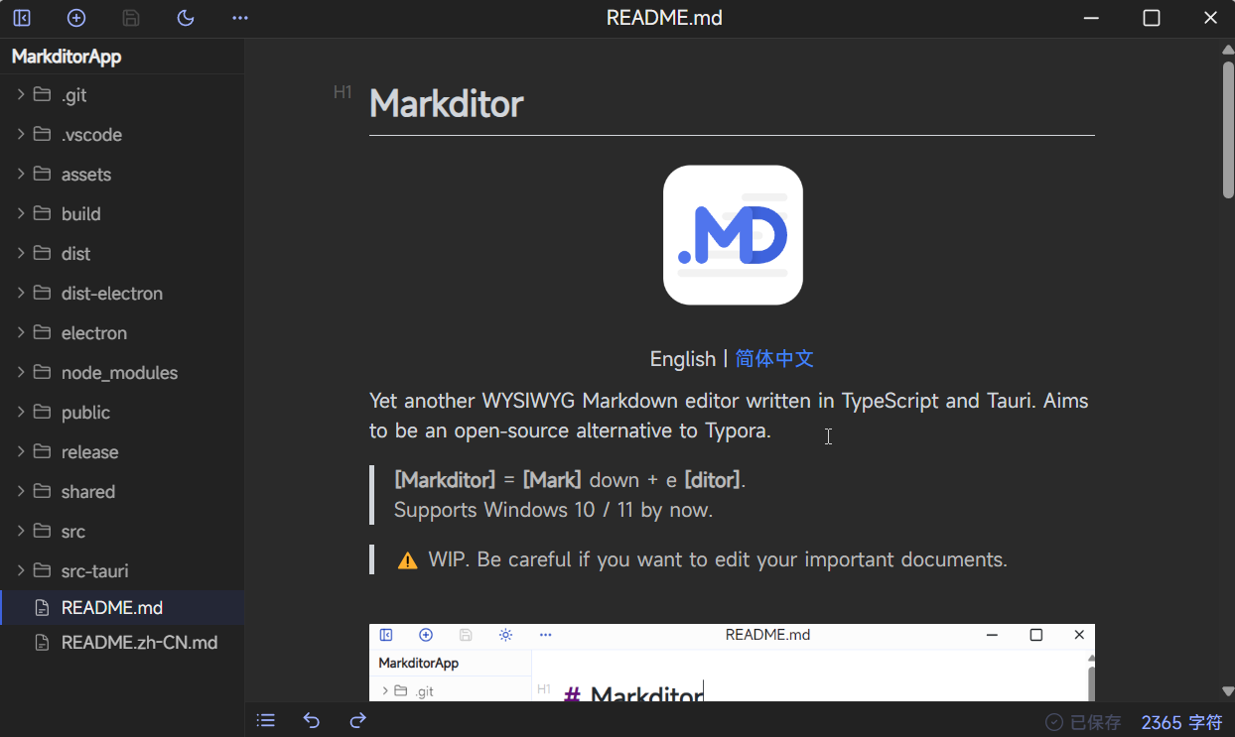Maximize the Markditor window
Screen dimensions: 1235x737
pos(1152,18)
